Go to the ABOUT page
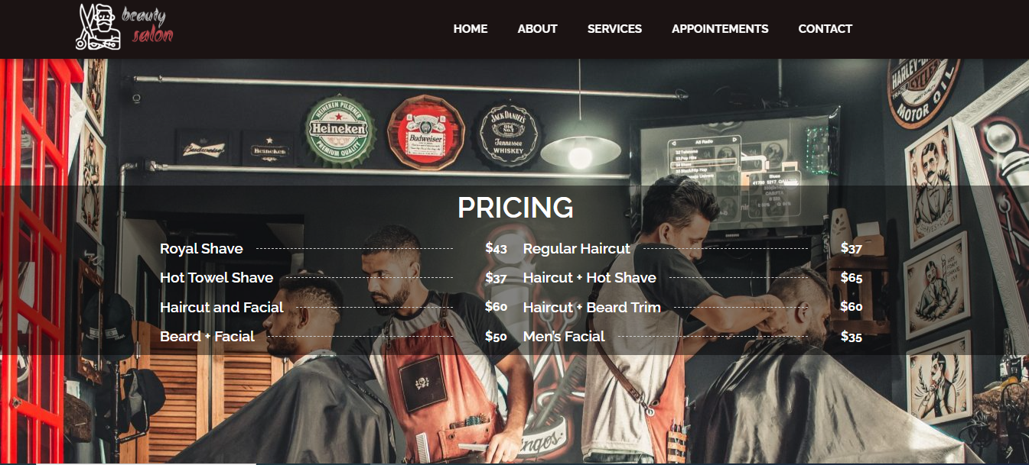 pyautogui.click(x=537, y=29)
